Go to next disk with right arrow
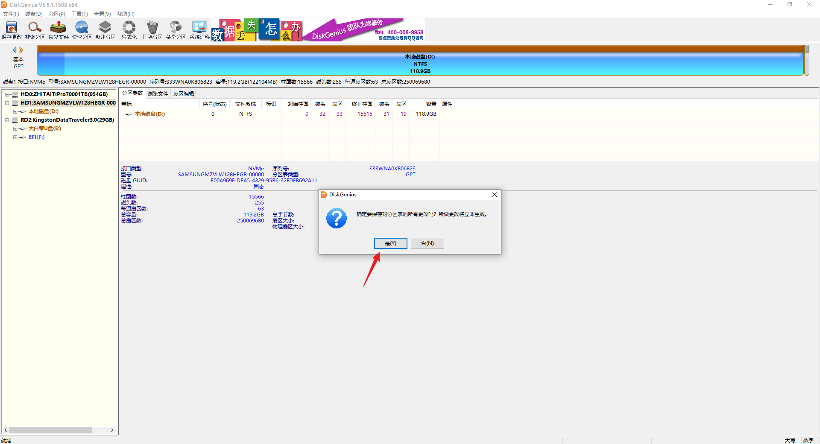 [21, 50]
